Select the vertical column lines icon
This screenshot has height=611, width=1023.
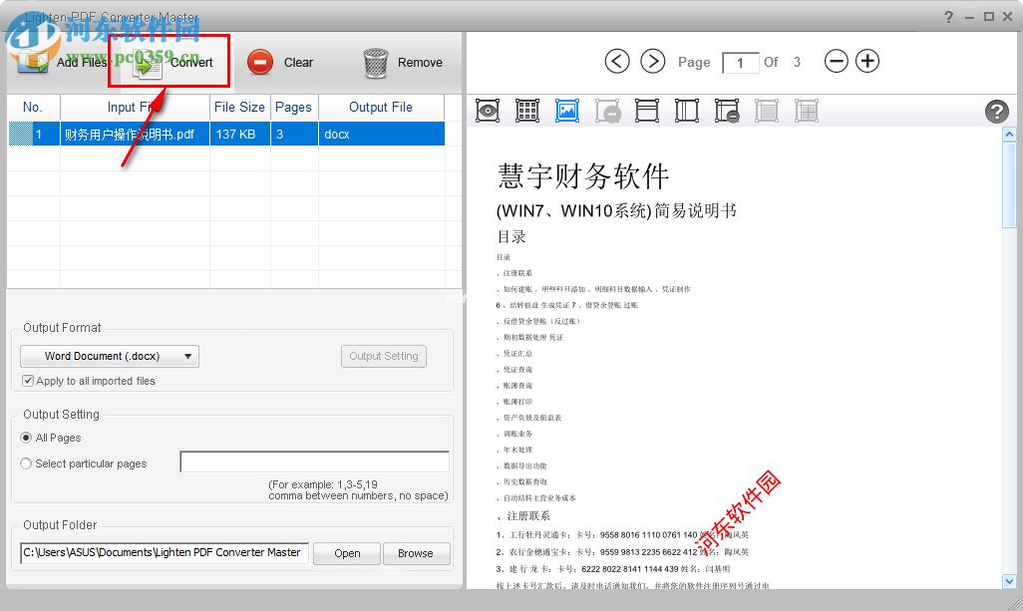686,111
